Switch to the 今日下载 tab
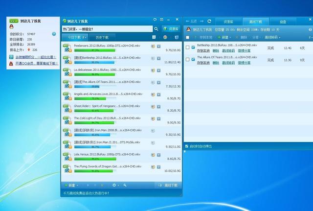The width and height of the screenshot is (313, 211). click(x=74, y=37)
